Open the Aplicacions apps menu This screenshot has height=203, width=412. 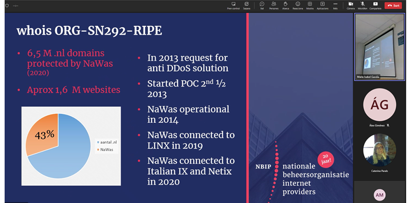[x=323, y=5]
